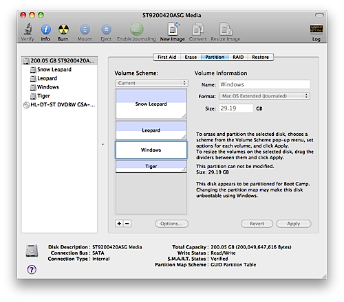Click the Connection Bus SATA text
The width and height of the screenshot is (344, 302).
coord(98,253)
